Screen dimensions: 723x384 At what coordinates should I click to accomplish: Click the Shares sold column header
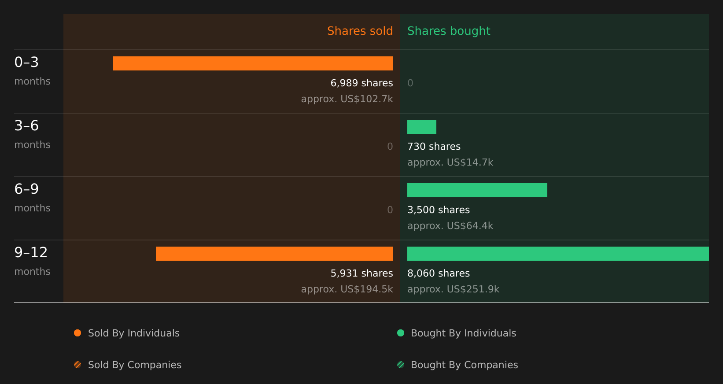(x=360, y=31)
